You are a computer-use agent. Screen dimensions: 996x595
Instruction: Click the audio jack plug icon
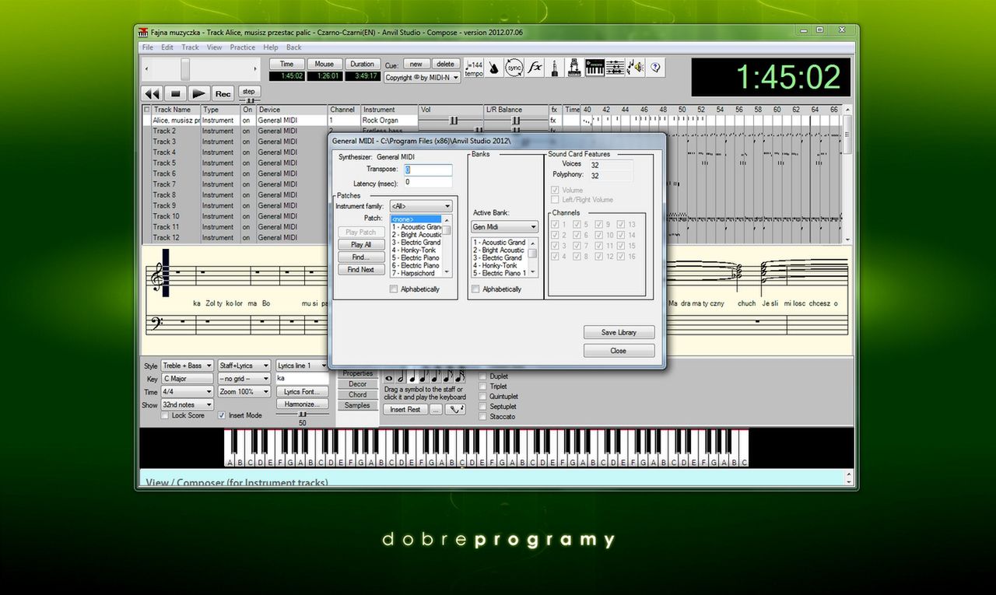click(555, 68)
